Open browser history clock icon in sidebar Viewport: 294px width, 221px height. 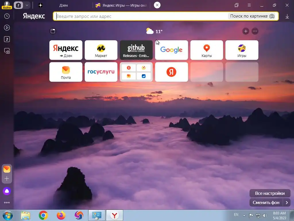point(7,16)
